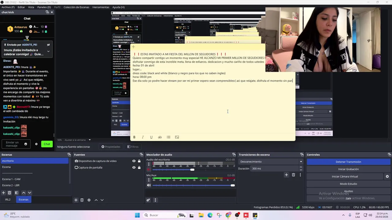Move source down in Fuentes panel

(x=102, y=200)
